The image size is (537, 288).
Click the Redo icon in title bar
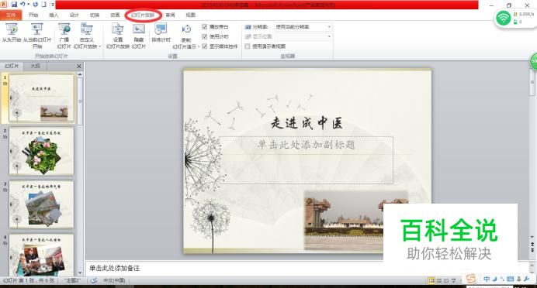(35, 5)
